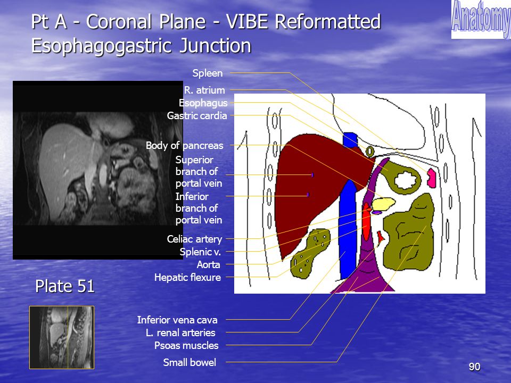
Task: Click the sagittal locator thumbnail under Plate 51
Action: [62, 337]
